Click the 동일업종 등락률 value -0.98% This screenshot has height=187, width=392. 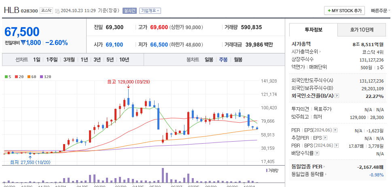point(377,174)
